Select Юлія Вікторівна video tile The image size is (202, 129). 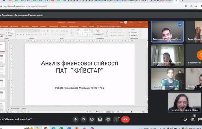[x=167, y=55]
